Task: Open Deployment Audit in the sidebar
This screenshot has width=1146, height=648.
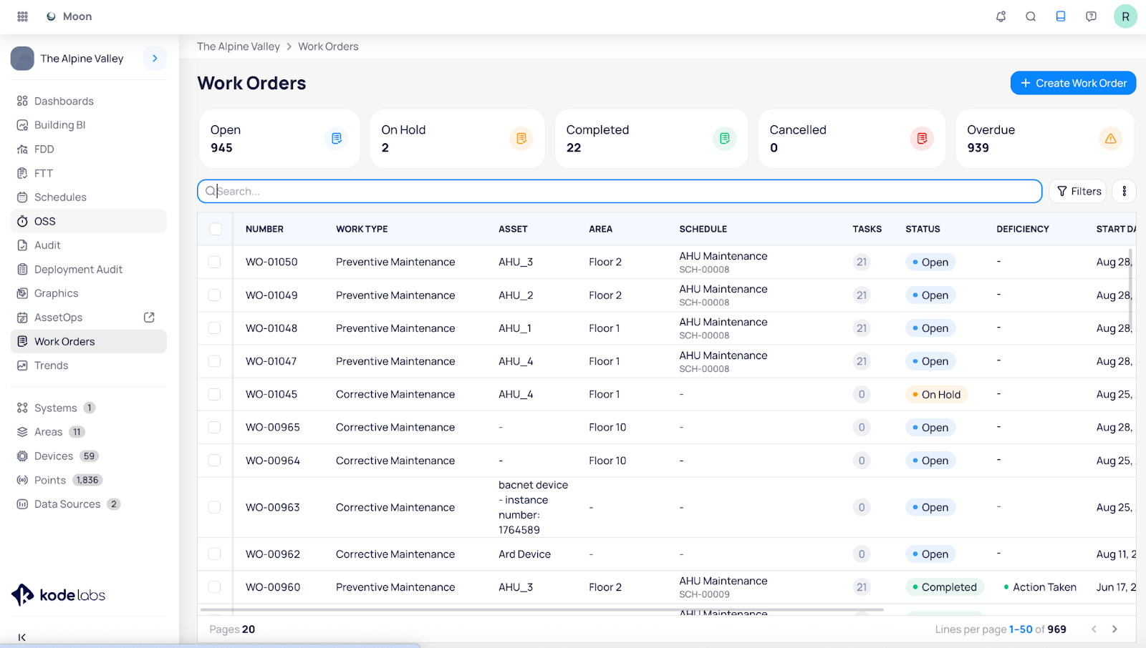Action: [x=89, y=270]
